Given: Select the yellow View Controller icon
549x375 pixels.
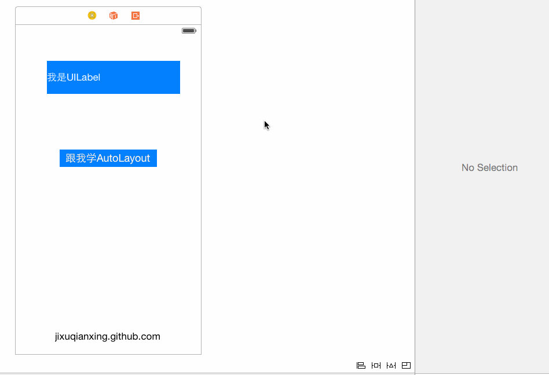Looking at the screenshot, I should (x=92, y=16).
